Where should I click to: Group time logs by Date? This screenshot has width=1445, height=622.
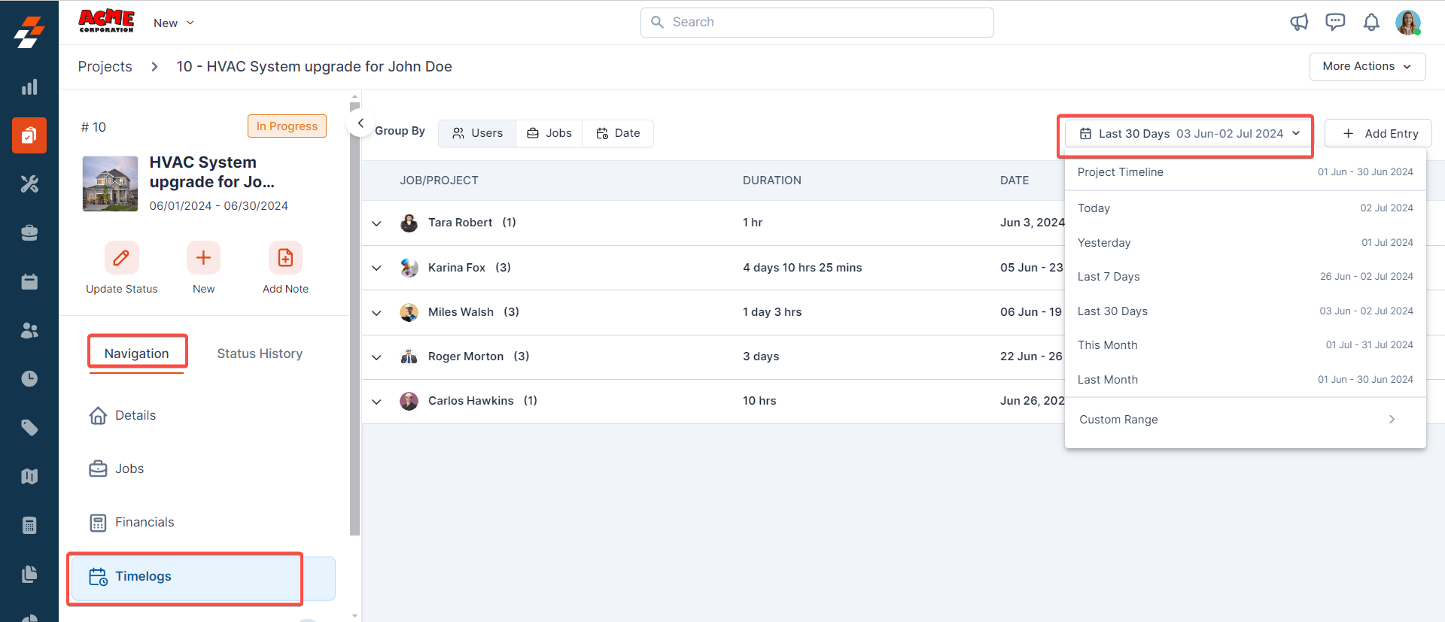[x=618, y=133]
